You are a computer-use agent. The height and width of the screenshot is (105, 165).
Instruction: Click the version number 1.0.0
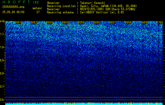tap(36, 2)
